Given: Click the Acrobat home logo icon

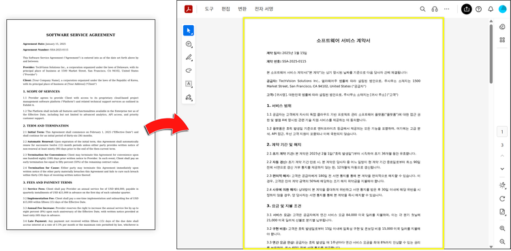Looking at the screenshot, I should 188,9.
